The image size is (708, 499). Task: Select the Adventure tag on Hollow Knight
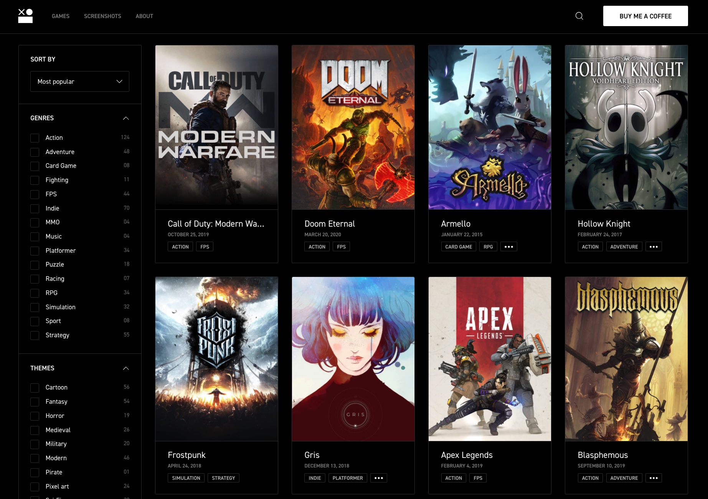(624, 247)
